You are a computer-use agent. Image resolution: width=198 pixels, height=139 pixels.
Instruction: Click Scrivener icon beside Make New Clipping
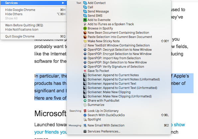tap(85, 92)
